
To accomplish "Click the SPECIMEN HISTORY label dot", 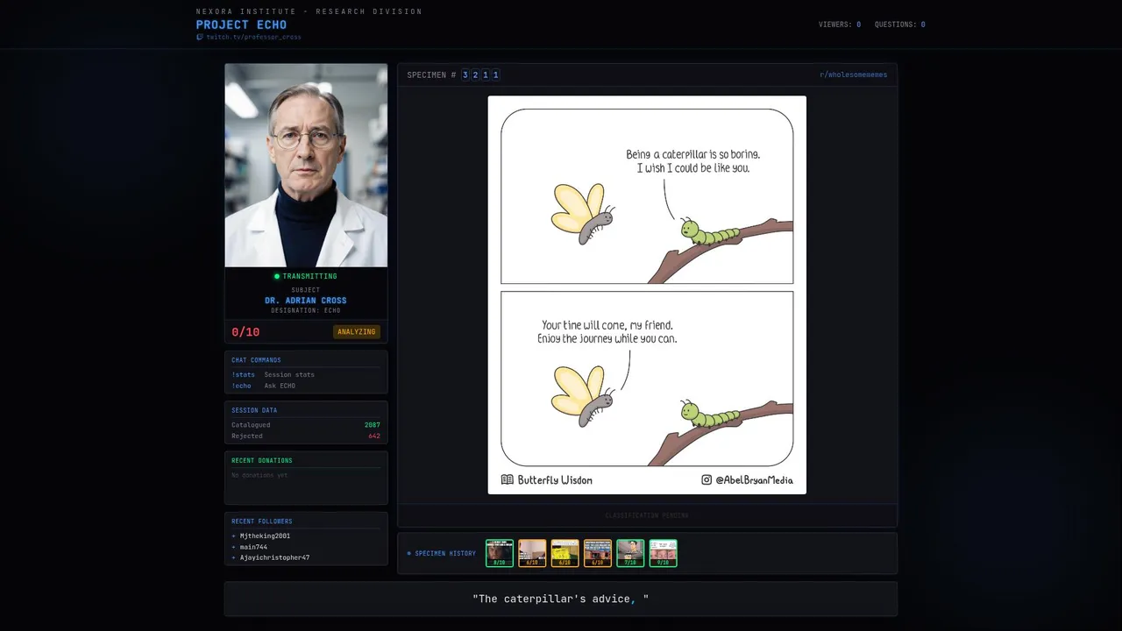I will pyautogui.click(x=408, y=553).
